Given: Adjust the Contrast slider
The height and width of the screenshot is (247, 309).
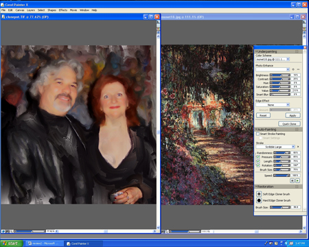Looking at the screenshot, I should [x=280, y=79].
